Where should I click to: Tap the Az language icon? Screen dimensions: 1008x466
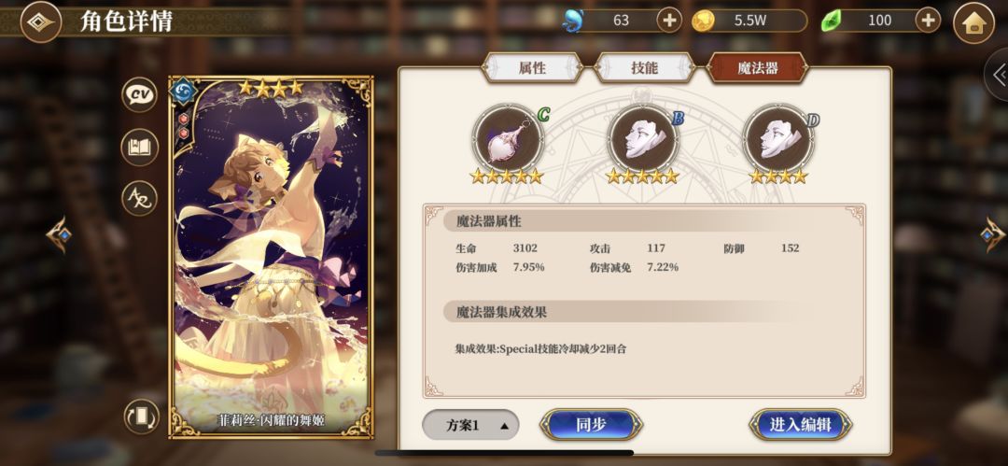(x=139, y=198)
